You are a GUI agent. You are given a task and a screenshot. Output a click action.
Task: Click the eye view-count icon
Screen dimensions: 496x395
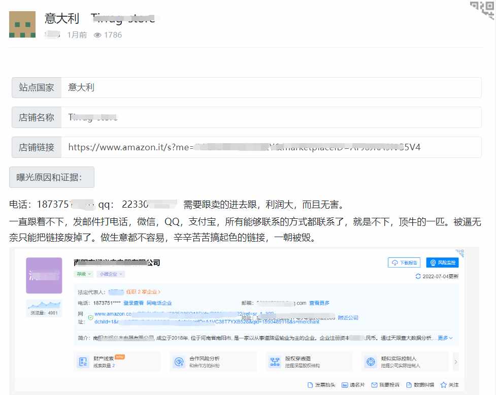point(97,35)
